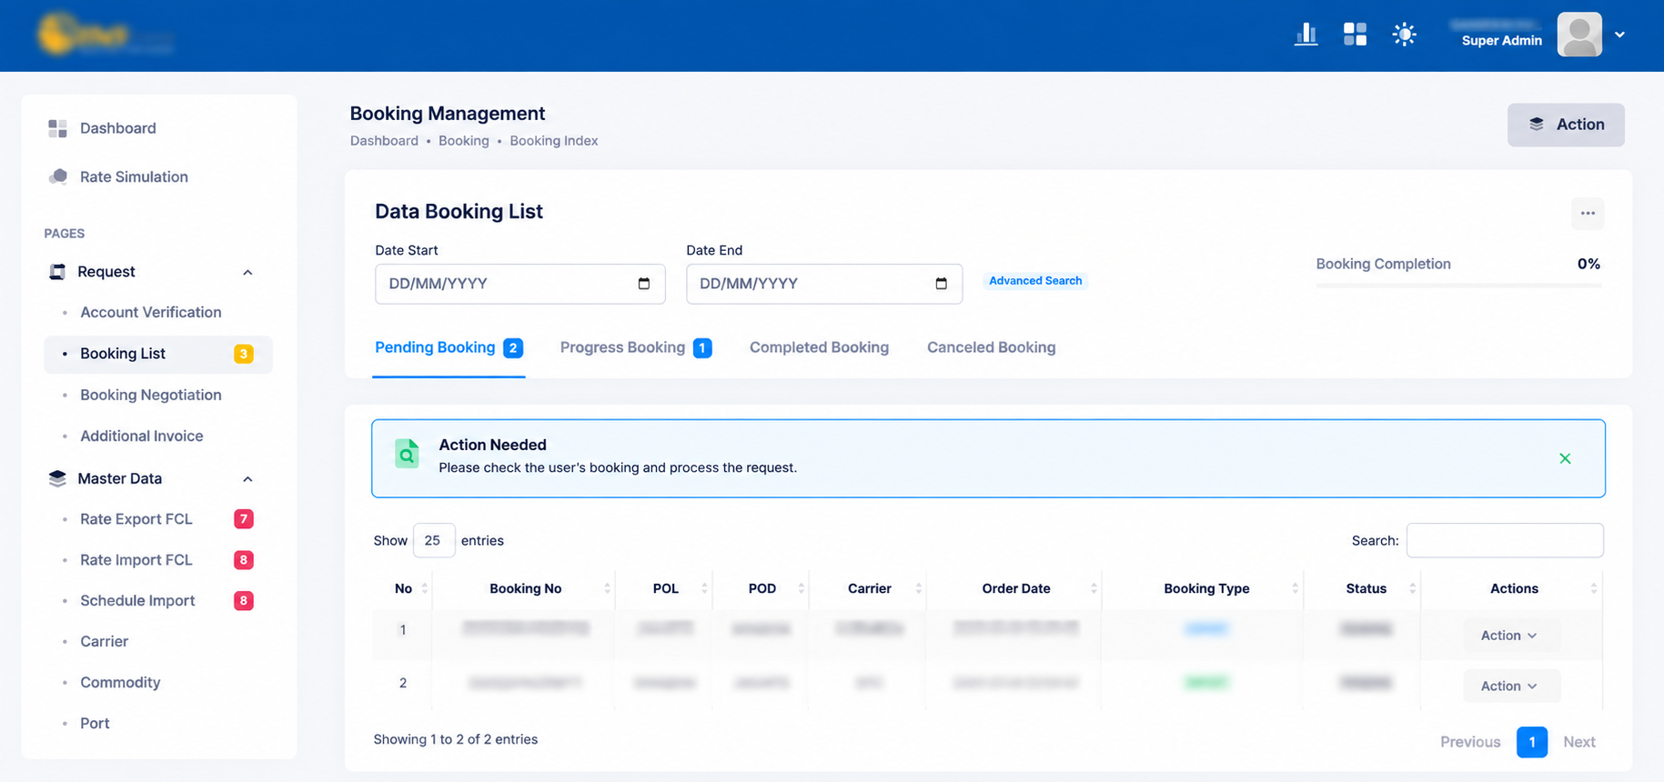This screenshot has height=782, width=1664.
Task: Open the three-dots card options menu
Action: pyautogui.click(x=1588, y=214)
